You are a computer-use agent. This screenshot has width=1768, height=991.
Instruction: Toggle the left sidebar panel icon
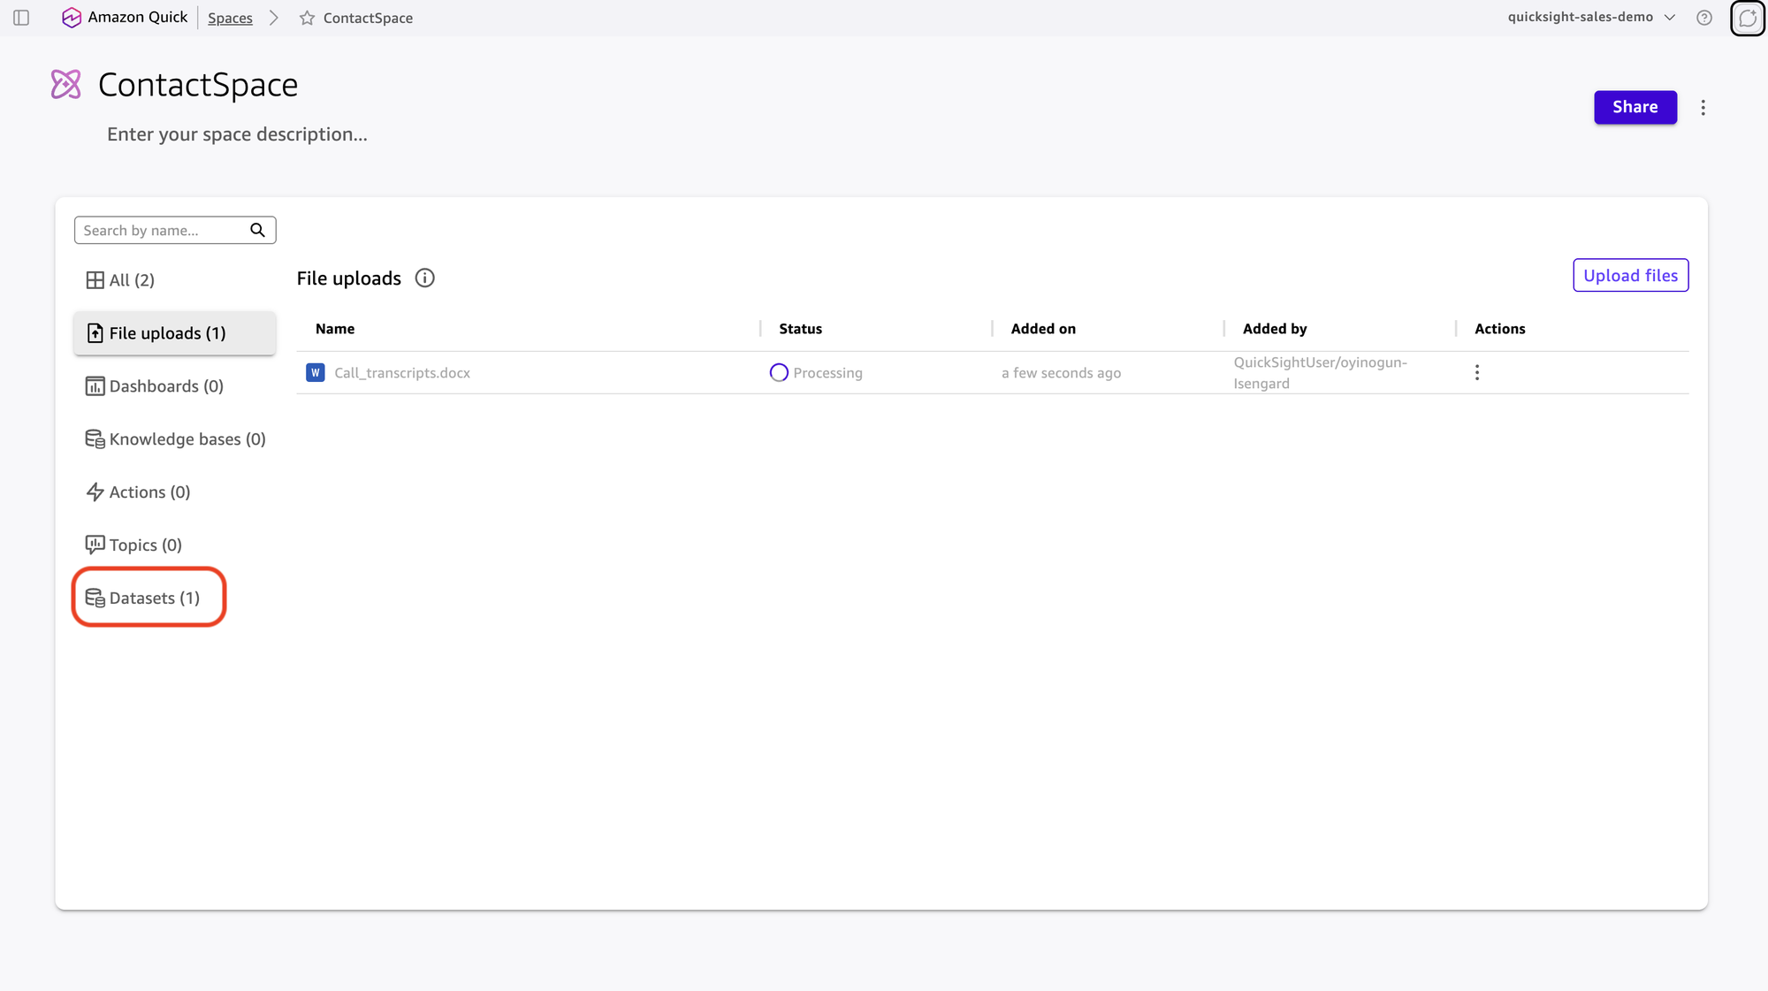[21, 18]
